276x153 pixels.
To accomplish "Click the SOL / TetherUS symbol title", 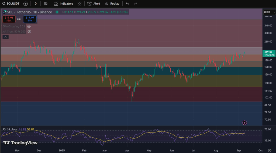I will click(30, 12).
